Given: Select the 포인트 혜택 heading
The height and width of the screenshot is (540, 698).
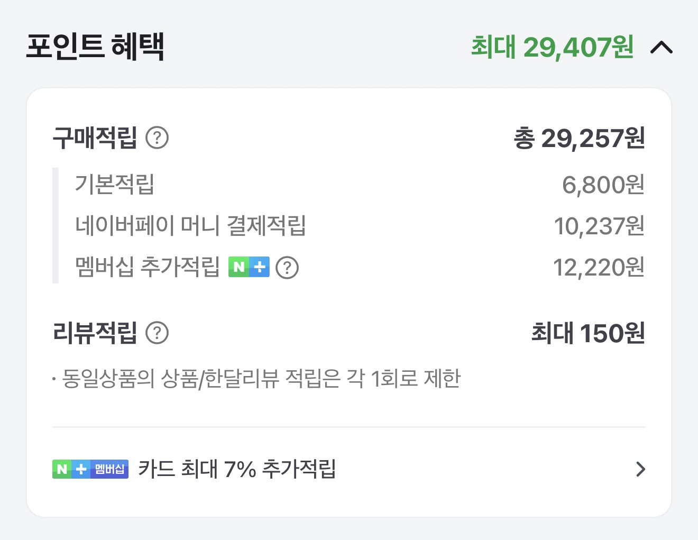Looking at the screenshot, I should [95, 47].
